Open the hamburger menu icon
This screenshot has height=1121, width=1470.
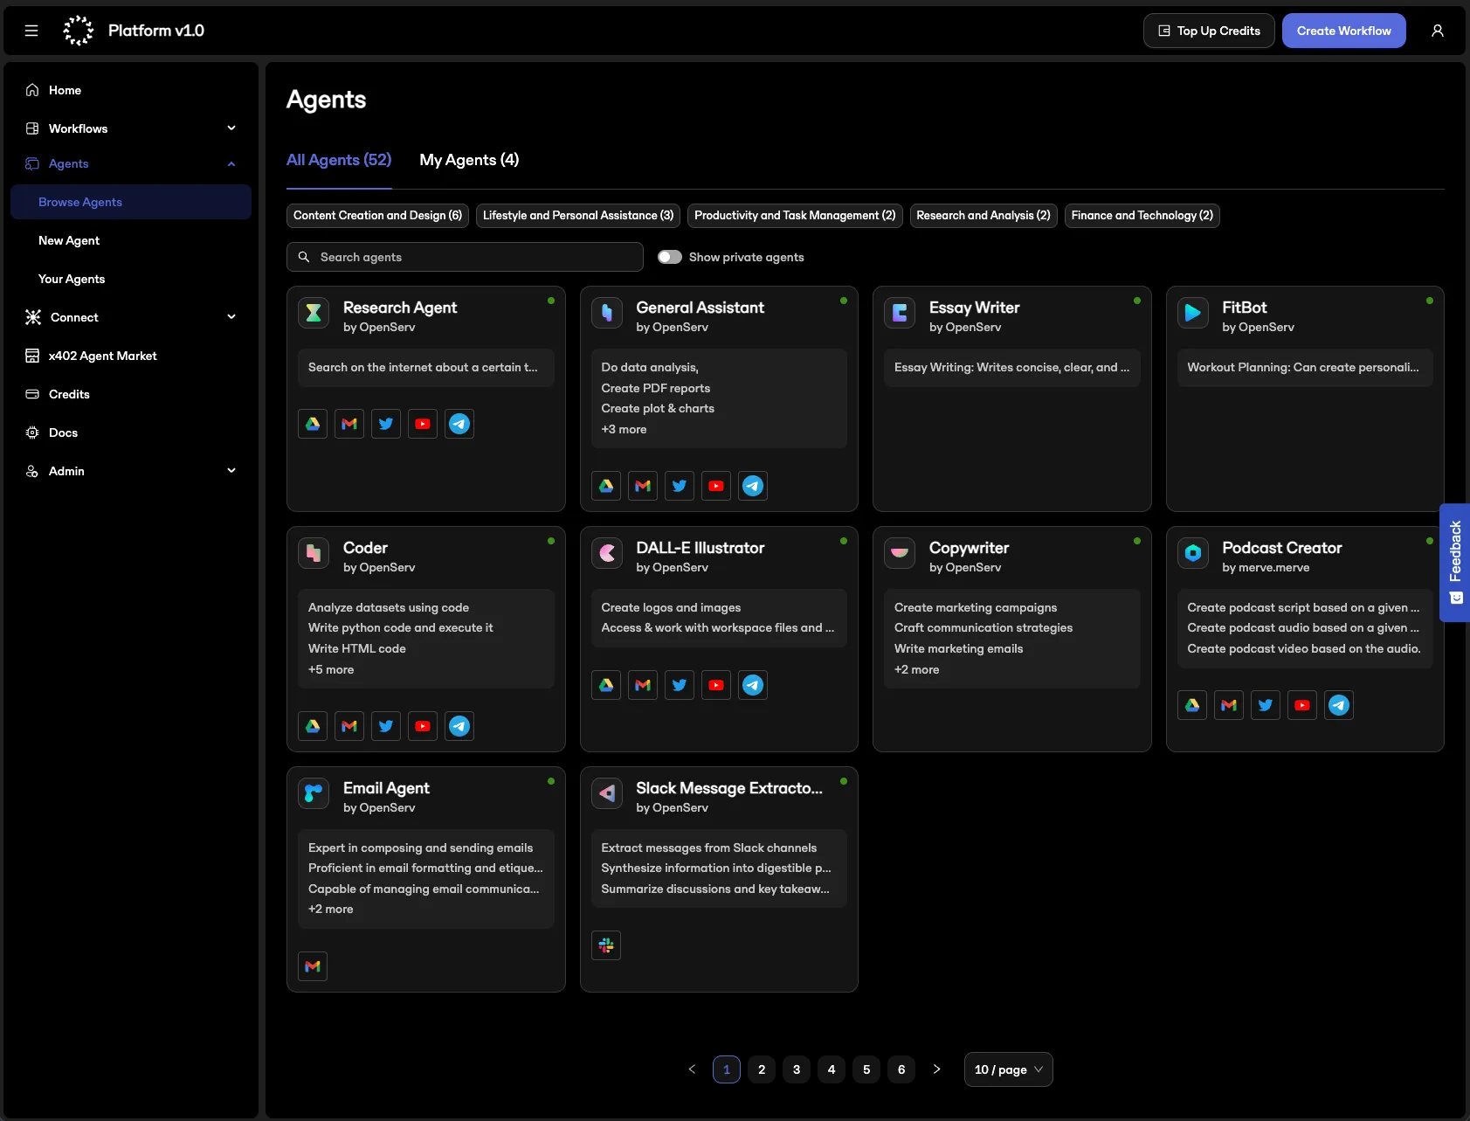click(x=31, y=31)
